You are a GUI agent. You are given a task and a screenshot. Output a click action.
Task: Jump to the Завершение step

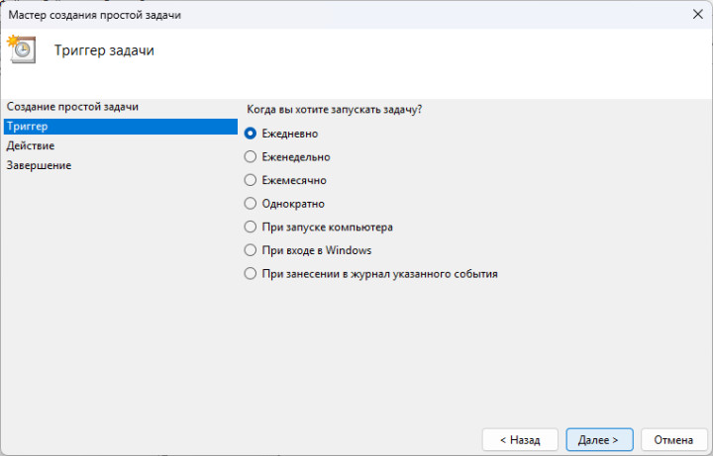click(x=39, y=165)
